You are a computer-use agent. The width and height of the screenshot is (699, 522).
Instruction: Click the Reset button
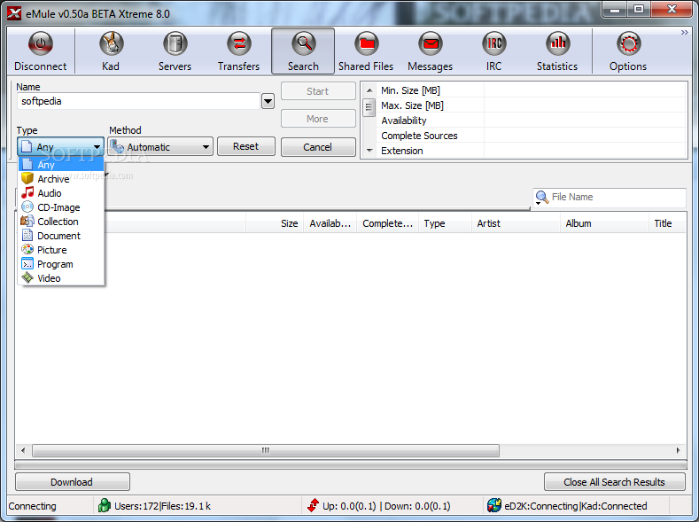tap(246, 146)
